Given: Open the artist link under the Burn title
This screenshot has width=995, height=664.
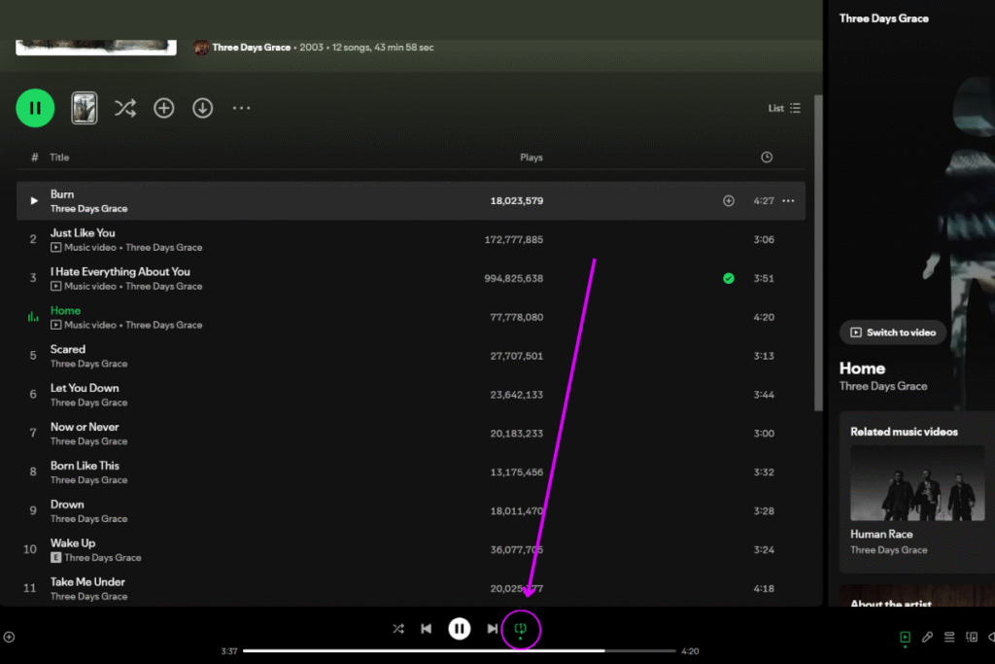Looking at the screenshot, I should pos(88,209).
